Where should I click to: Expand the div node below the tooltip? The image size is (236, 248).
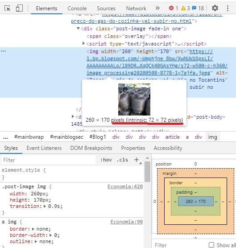[73, 116]
